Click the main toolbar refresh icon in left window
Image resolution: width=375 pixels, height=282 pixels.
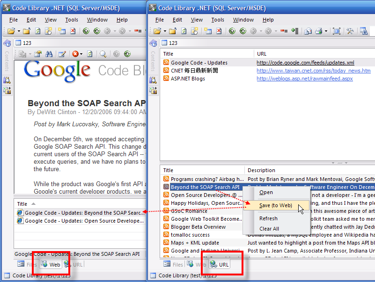point(38,31)
